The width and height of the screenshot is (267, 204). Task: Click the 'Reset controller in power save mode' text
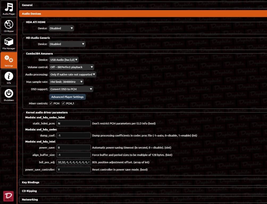click(x=120, y=170)
